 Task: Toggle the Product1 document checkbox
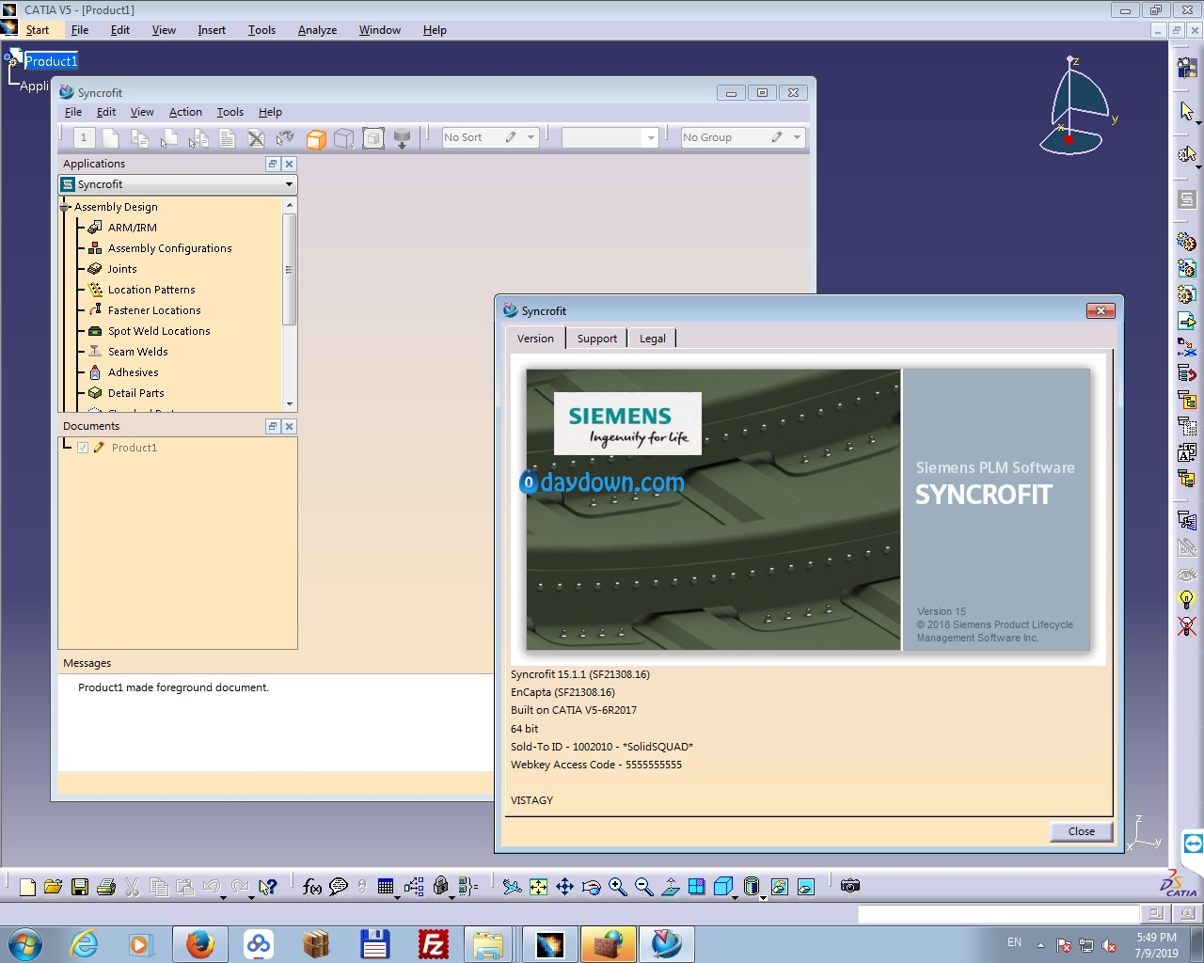point(84,448)
